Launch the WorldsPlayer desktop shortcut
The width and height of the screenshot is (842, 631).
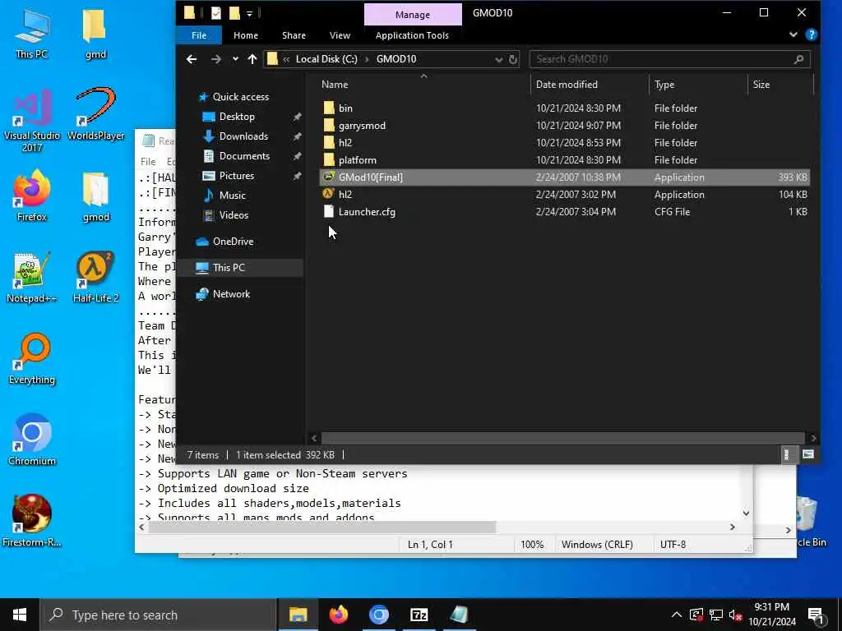pos(95,113)
